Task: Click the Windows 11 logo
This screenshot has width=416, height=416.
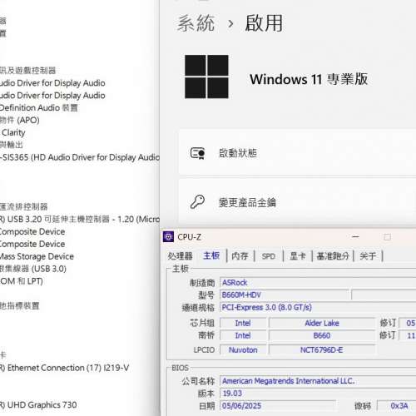Action: (206, 77)
